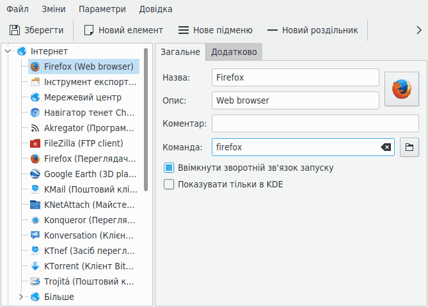Image resolution: width=428 pixels, height=307 pixels.
Task: Show more toolbar items via chevron
Action: 418,30
